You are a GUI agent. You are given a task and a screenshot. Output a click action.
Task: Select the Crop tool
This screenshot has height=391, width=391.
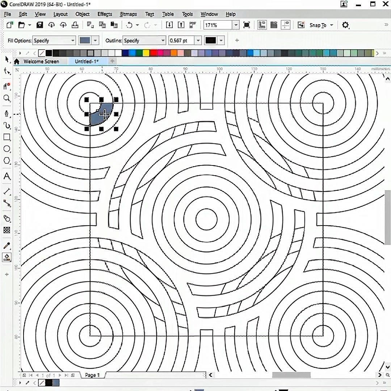coord(7,86)
